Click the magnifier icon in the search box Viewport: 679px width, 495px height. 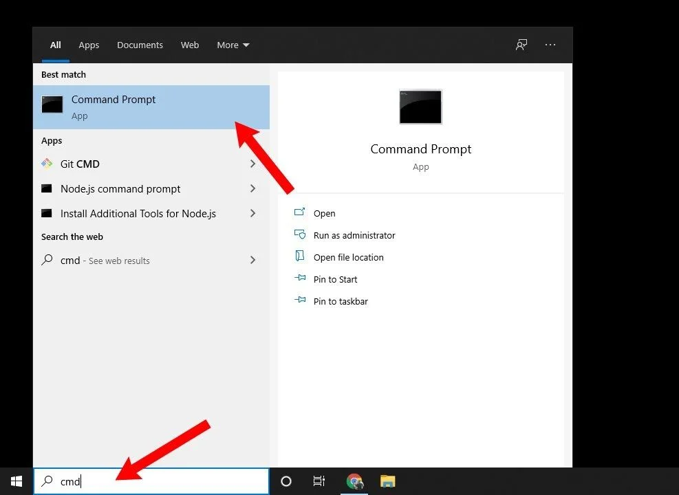(x=45, y=481)
